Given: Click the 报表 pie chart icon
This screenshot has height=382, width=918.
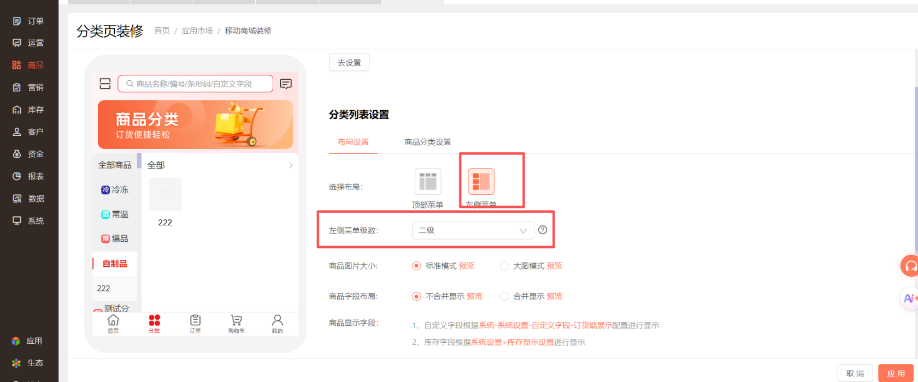Looking at the screenshot, I should (17, 176).
